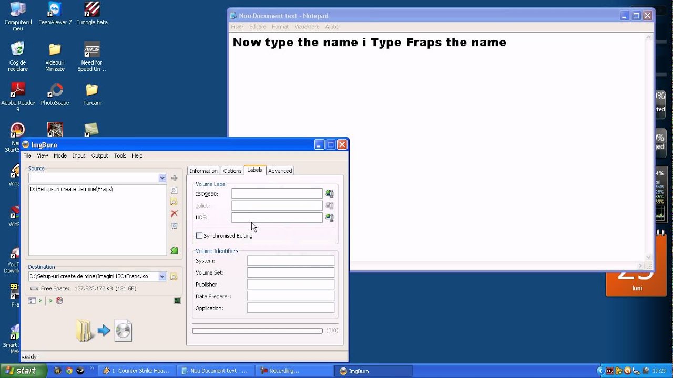Click the label icon beside the ISO9660 field
Viewport: 673px width, 378px height.
pos(330,194)
